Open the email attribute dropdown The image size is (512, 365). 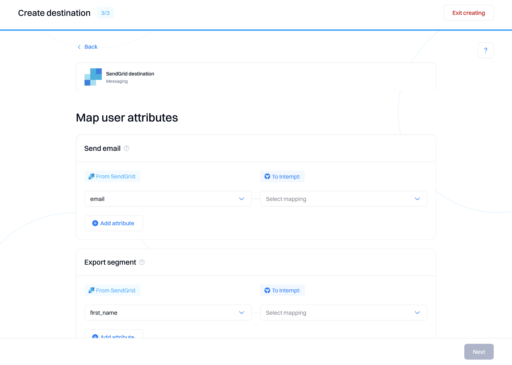tap(168, 199)
